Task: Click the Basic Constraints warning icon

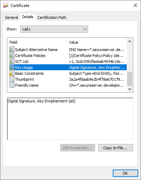Action: pos(12,73)
